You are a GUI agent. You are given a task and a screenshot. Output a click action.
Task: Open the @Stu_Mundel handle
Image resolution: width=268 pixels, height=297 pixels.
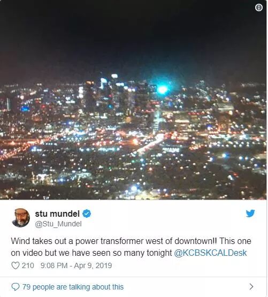coord(58,224)
